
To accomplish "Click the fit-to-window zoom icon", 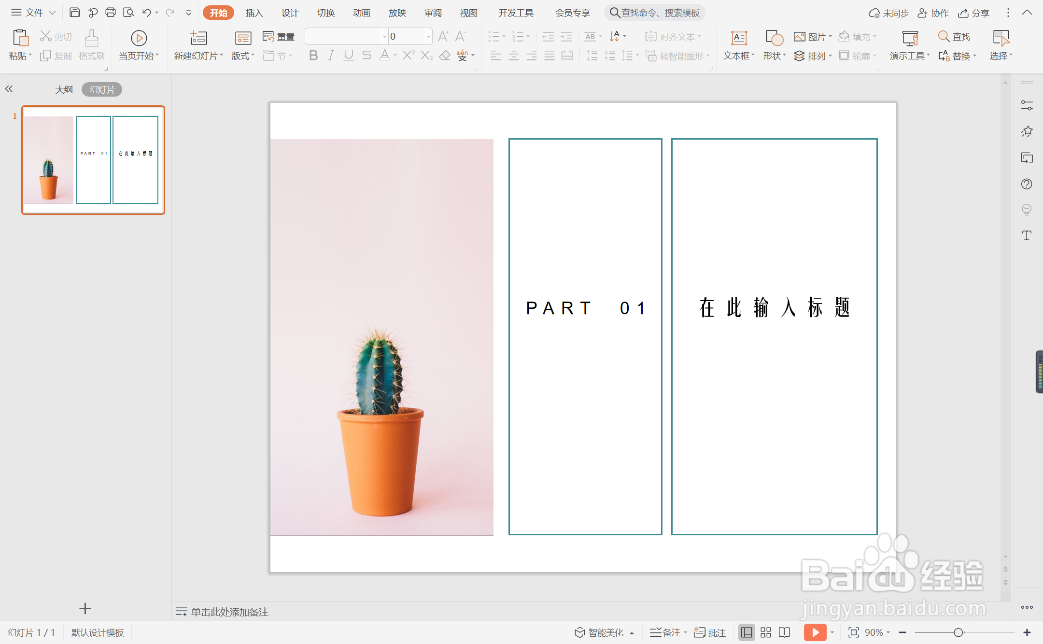I will 853,632.
